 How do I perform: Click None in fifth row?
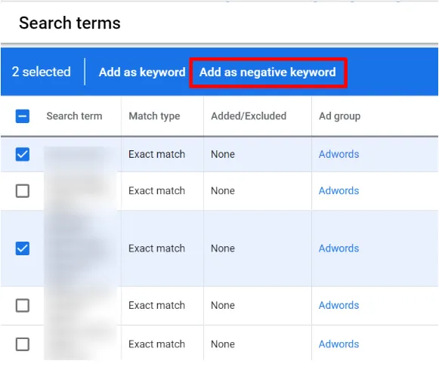[223, 344]
